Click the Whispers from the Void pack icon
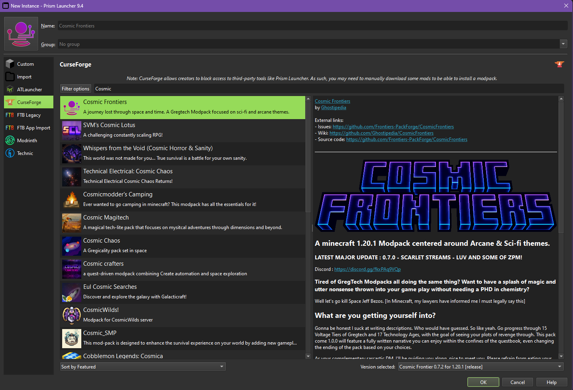This screenshot has width=573, height=390. [72, 154]
